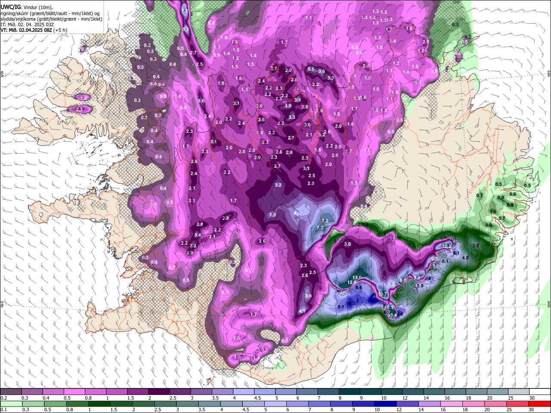
Task: Click the white upper legend swatch after 30
Action: pyautogui.click(x=540, y=391)
